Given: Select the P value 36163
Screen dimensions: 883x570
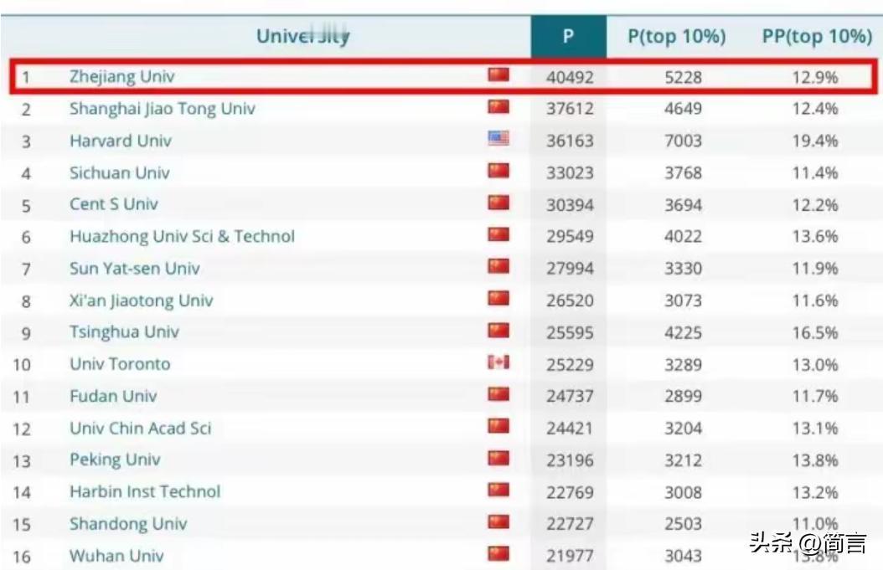Looking at the screenshot, I should click(x=570, y=141).
